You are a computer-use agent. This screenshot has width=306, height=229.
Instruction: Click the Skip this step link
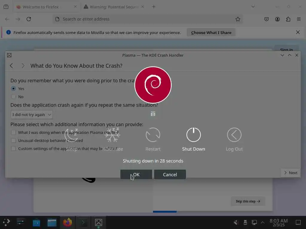click(x=248, y=201)
